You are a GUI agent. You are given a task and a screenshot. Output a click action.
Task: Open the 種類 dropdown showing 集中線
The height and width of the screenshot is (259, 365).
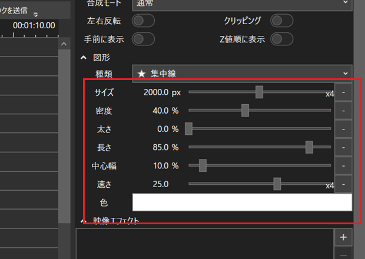point(242,74)
